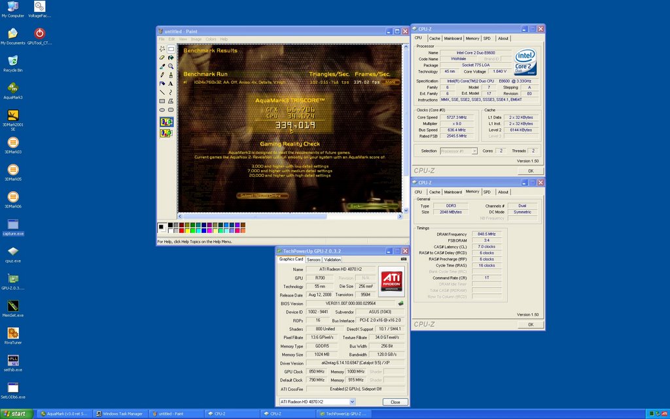Switch to Windows Task Manager from the taskbar
Image resolution: width=670 pixels, height=419 pixels.
(119, 414)
